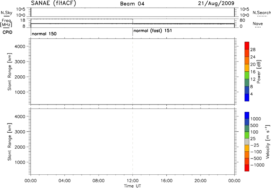Click the leftmost '00:00' time tick label

[30, 181]
